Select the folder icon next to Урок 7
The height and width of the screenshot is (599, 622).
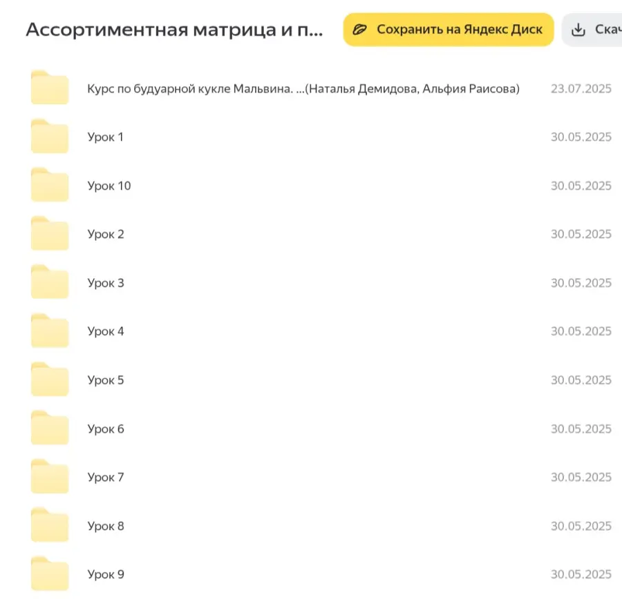[x=49, y=477]
